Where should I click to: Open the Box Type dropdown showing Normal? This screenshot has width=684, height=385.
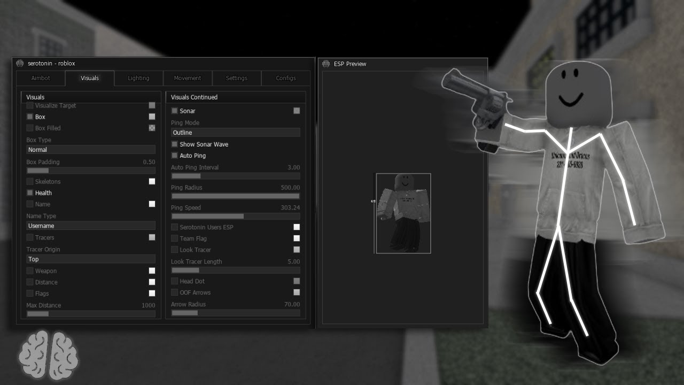(x=91, y=150)
